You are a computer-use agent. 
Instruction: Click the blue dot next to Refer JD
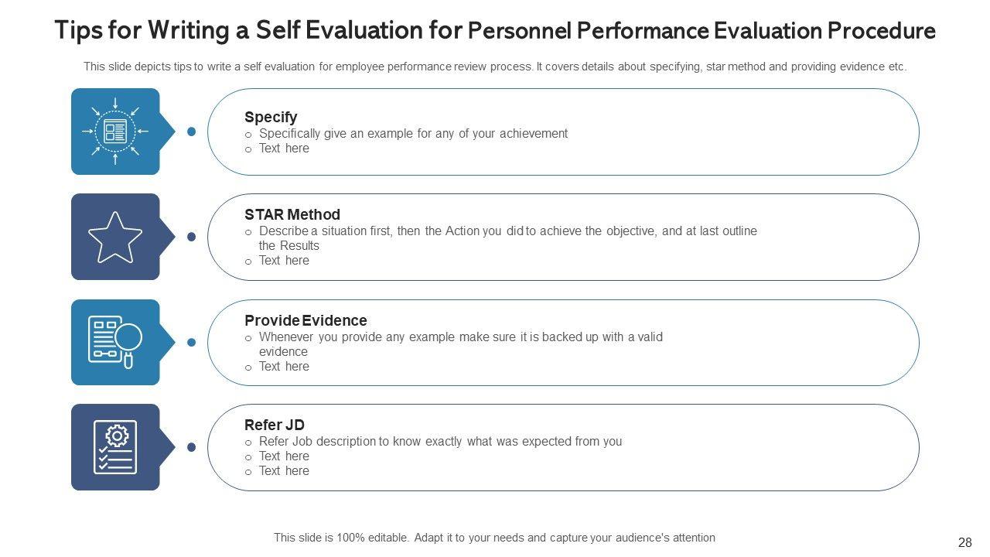click(192, 447)
